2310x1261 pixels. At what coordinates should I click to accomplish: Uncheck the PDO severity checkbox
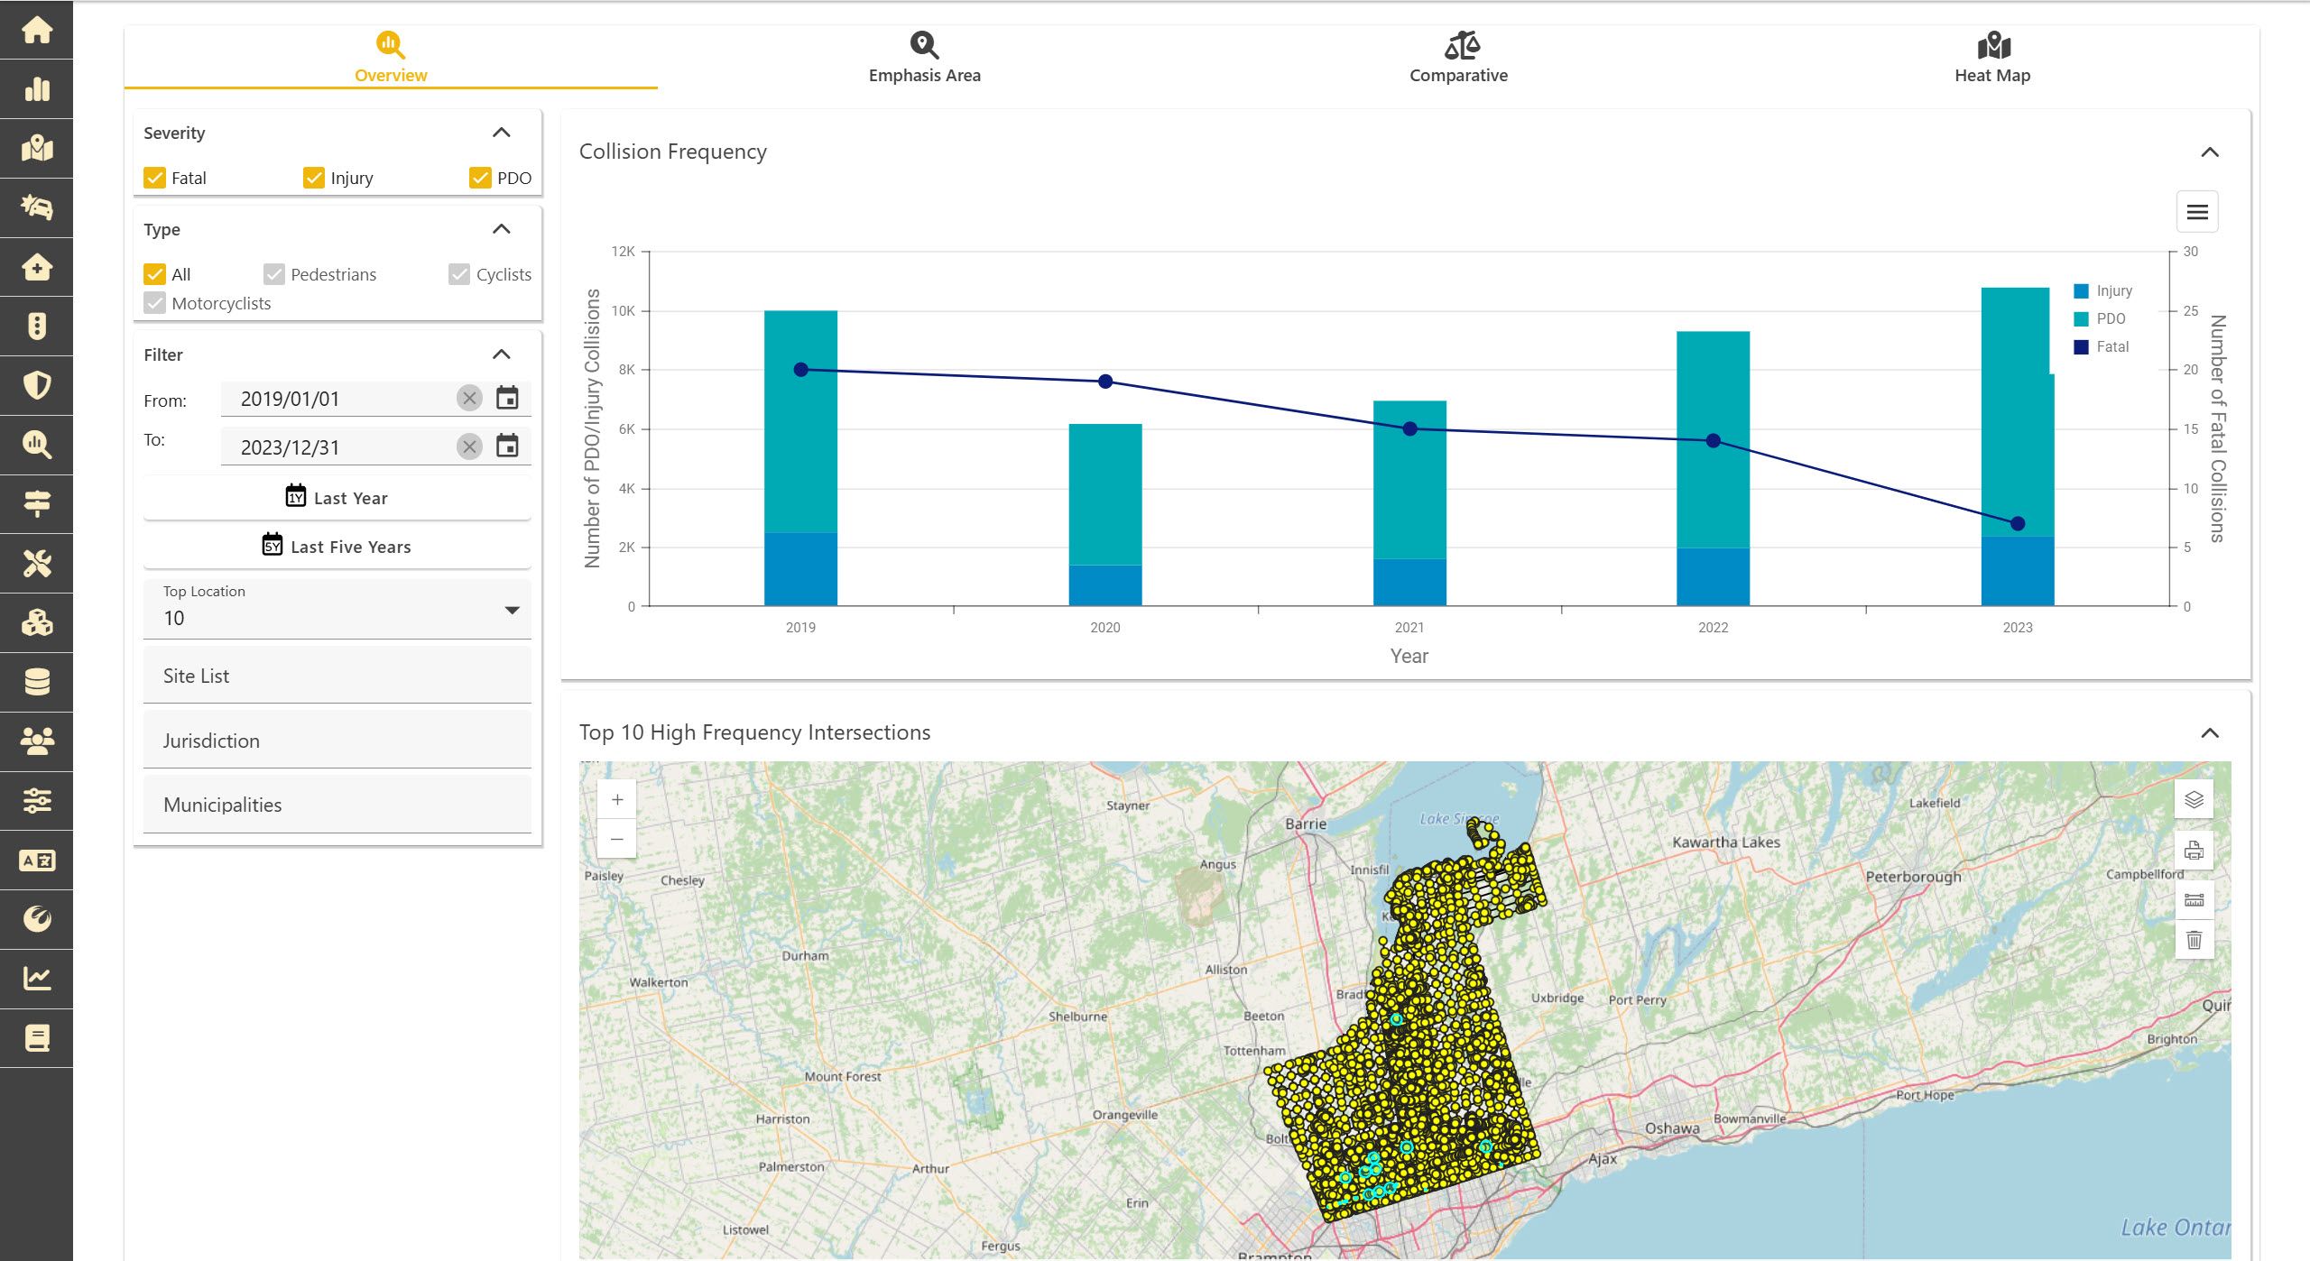point(480,178)
